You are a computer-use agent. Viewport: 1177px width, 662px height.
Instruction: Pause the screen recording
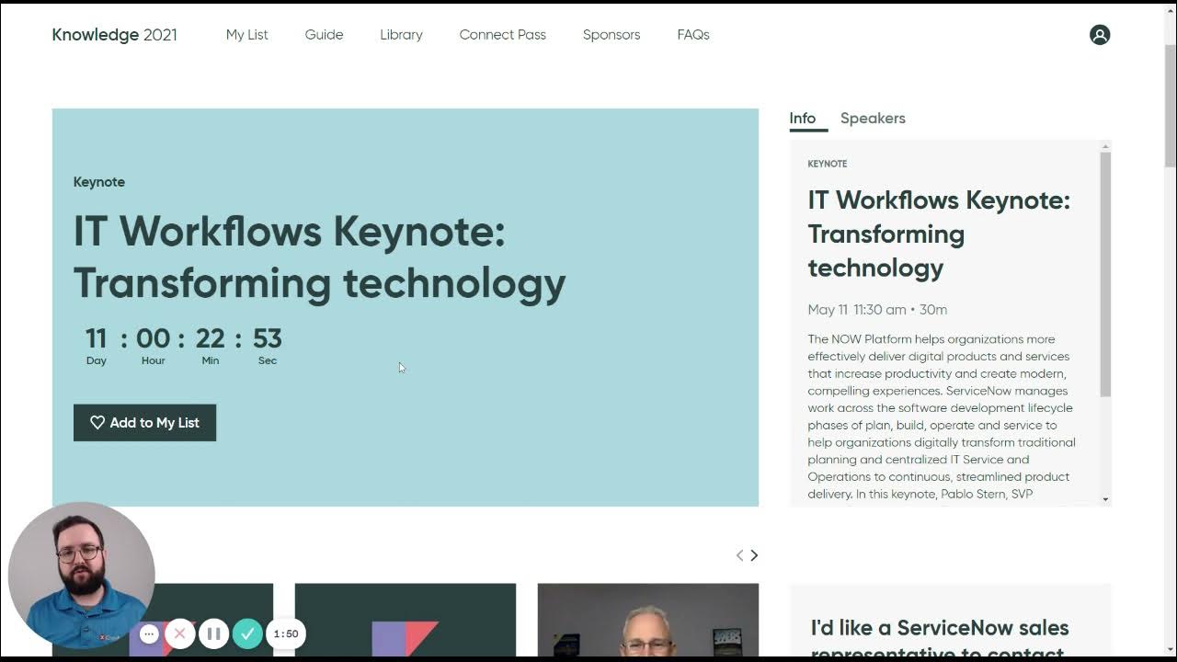(x=213, y=633)
